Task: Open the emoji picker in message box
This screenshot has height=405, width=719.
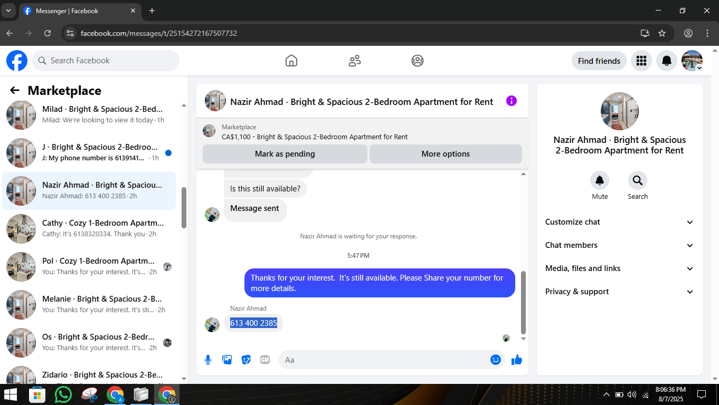Action: tap(496, 360)
